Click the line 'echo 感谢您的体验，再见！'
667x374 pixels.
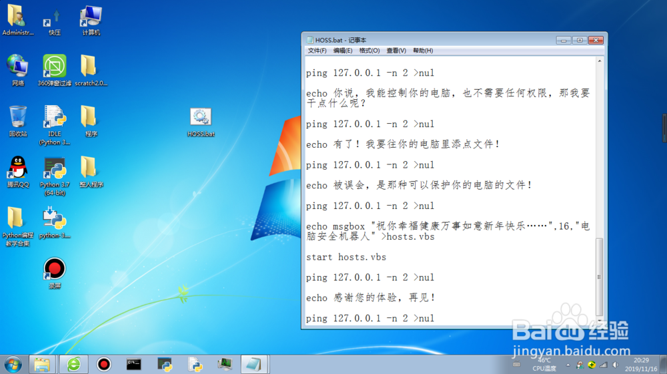click(x=370, y=298)
